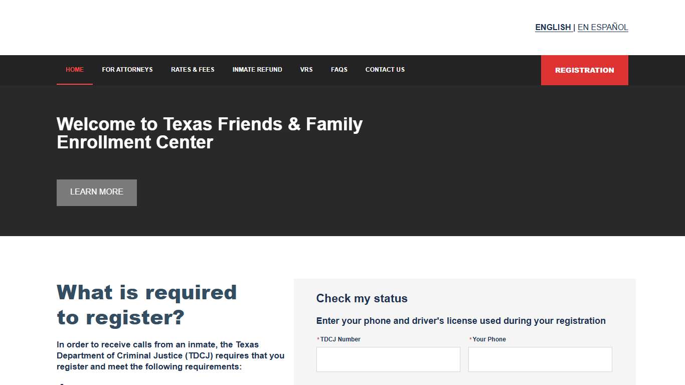The image size is (685, 385).
Task: Open the HOME navigation tab
Action: (x=74, y=70)
